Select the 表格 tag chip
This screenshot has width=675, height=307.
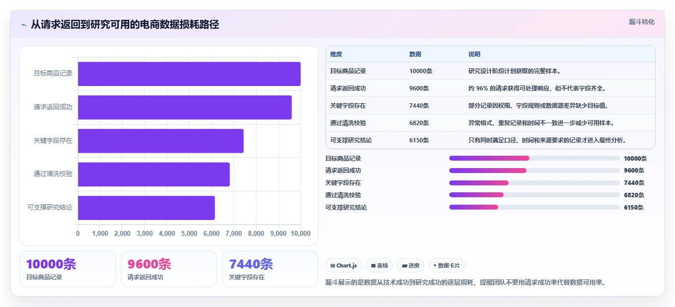(379, 265)
